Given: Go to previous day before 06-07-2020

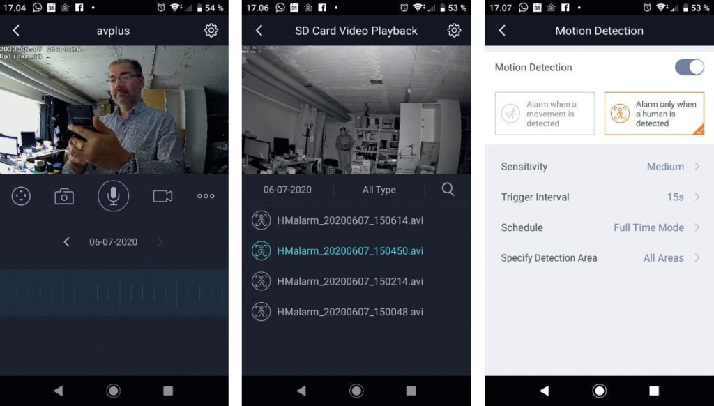Looking at the screenshot, I should pos(66,242).
